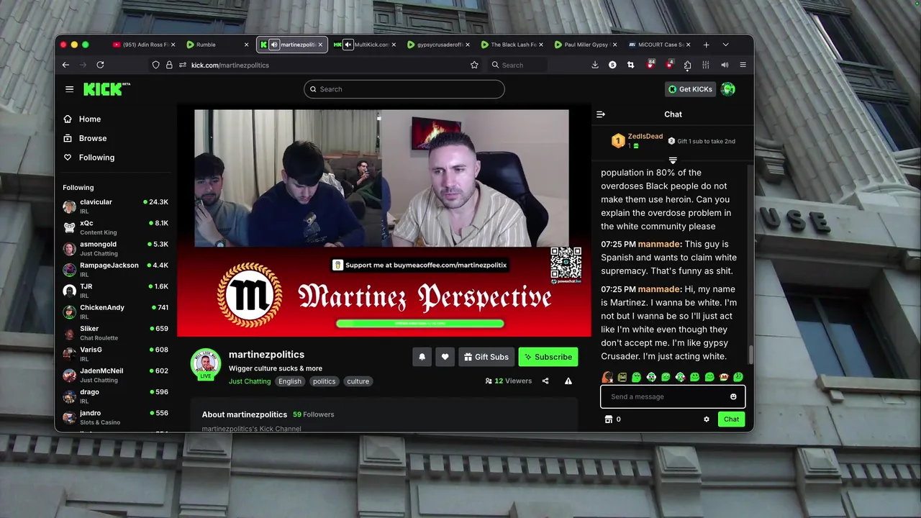The image size is (921, 518).
Task: Click the padlock site info icon
Action: (x=169, y=65)
